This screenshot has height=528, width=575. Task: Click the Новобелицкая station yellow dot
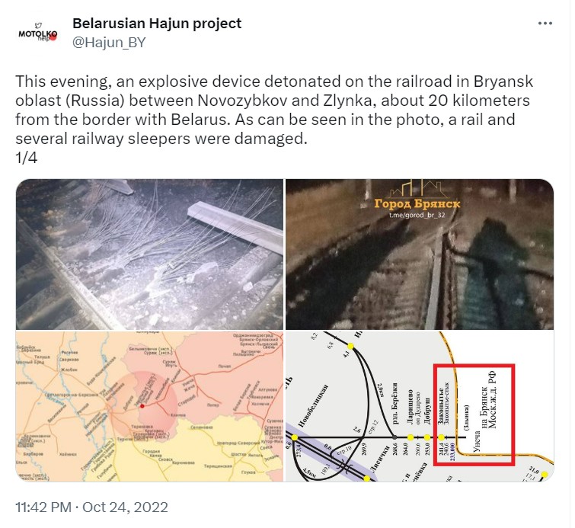(x=295, y=437)
